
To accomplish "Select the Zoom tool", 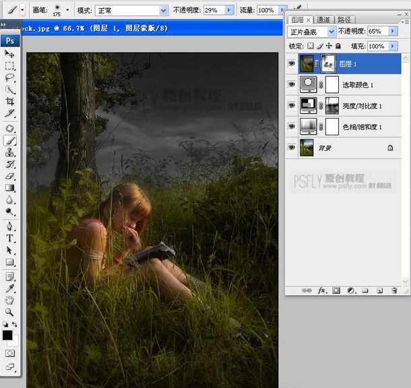I will click(x=9, y=312).
